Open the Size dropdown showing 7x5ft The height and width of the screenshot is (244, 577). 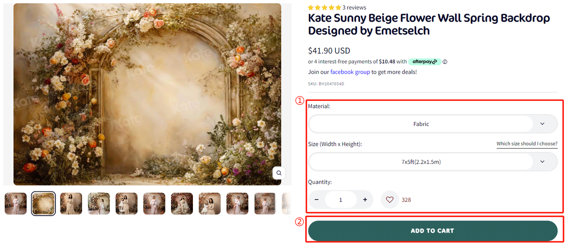(421, 162)
